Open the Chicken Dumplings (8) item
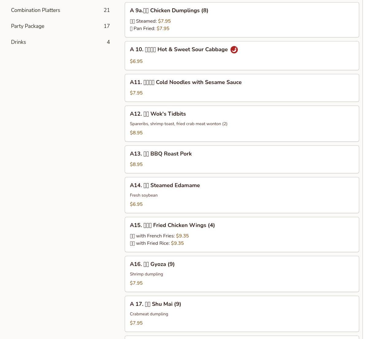The height and width of the screenshot is (339, 369). pyautogui.click(x=169, y=10)
